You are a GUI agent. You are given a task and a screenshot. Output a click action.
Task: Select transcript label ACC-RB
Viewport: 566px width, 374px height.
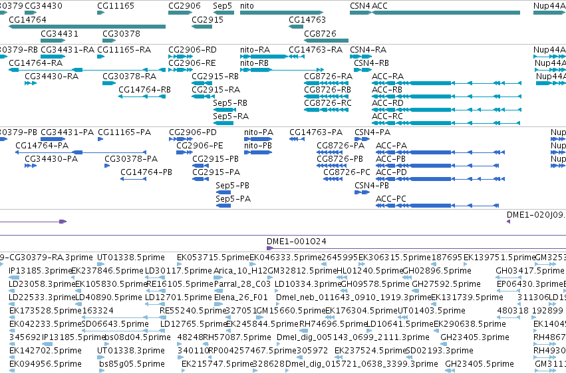click(x=387, y=90)
